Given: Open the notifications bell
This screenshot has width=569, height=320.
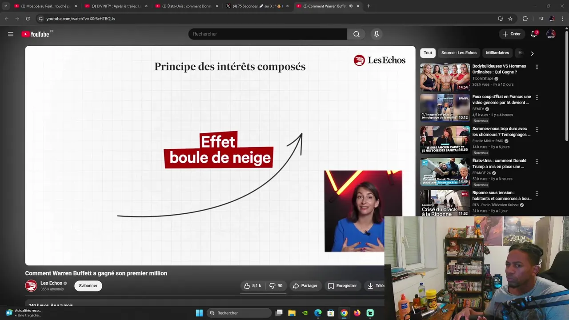Looking at the screenshot, I should tap(534, 34).
